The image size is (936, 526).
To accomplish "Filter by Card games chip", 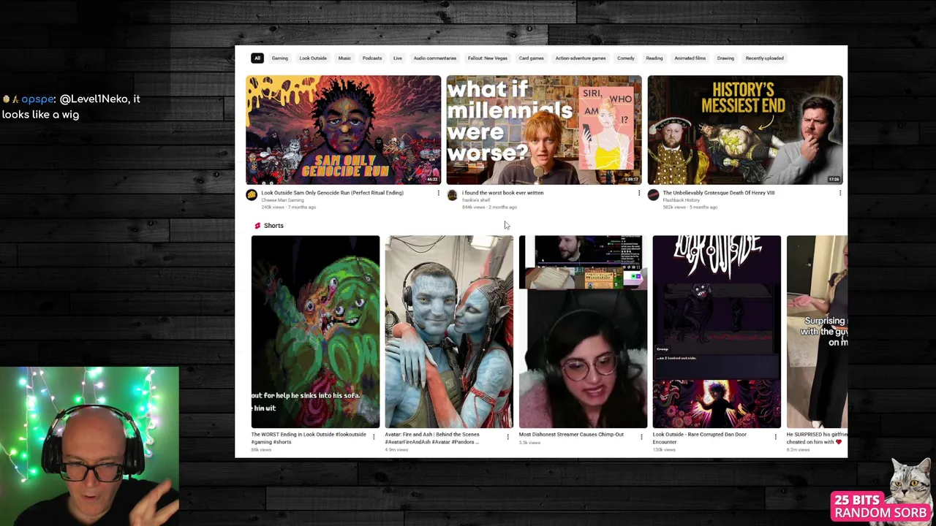I will tap(532, 58).
